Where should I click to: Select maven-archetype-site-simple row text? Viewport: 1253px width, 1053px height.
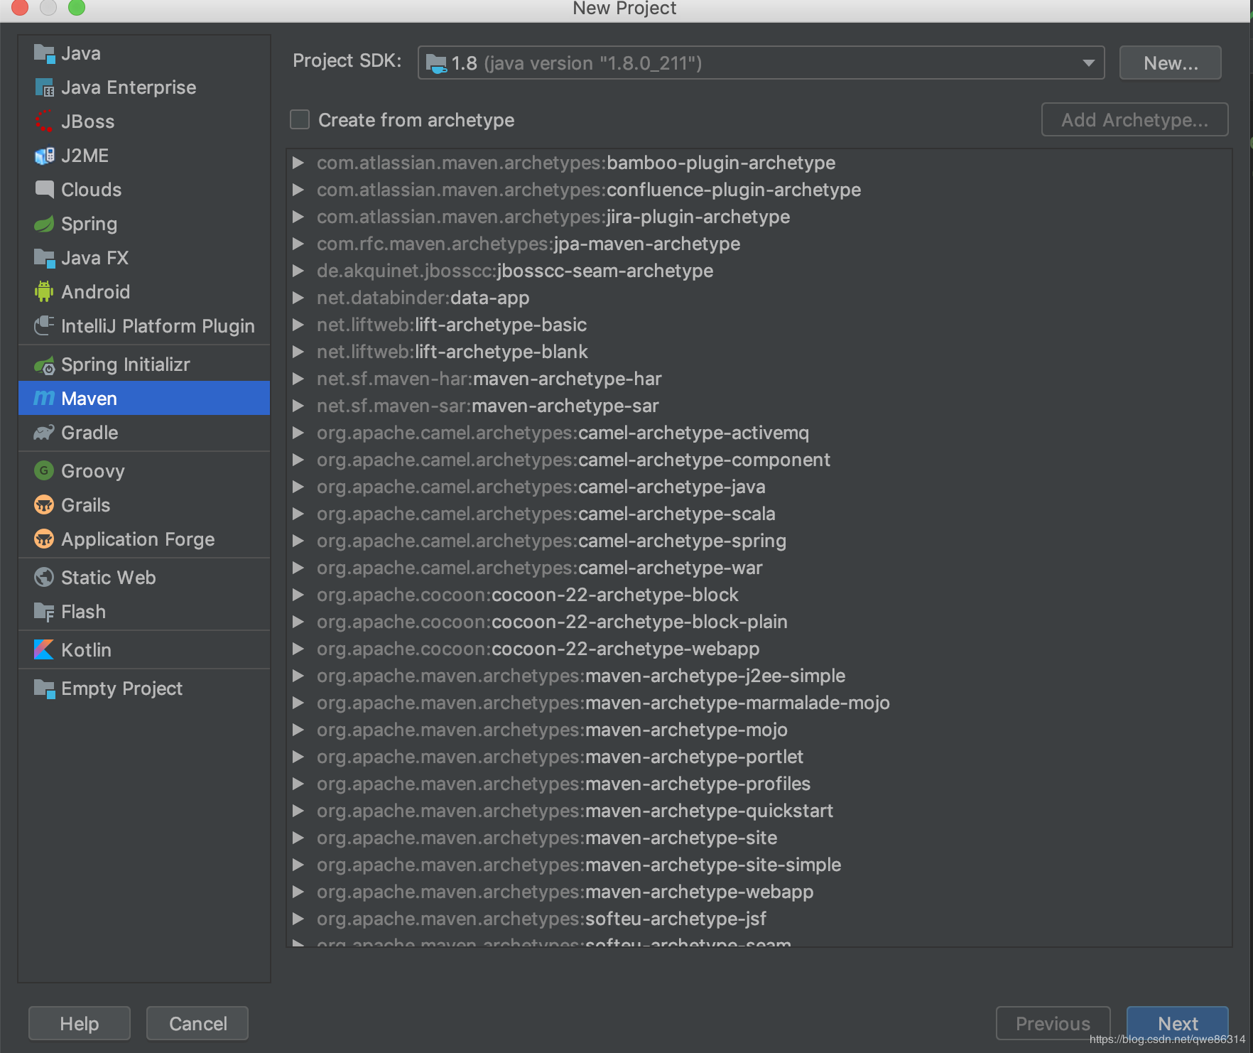point(579,865)
